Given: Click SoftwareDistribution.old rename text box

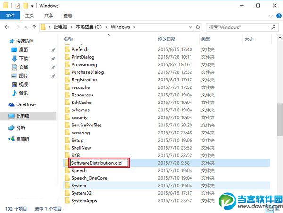Looking at the screenshot, I should [x=99, y=163].
